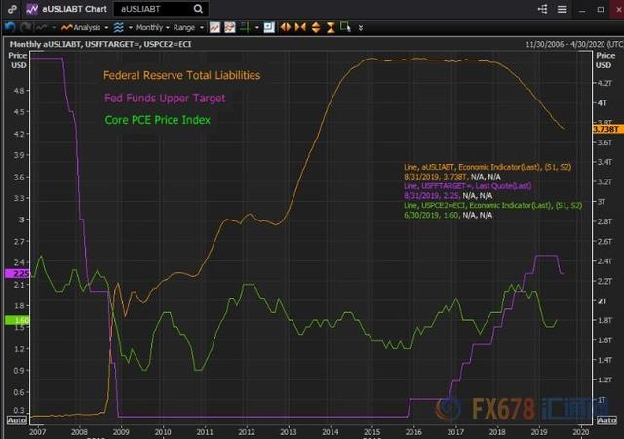Click the link chain icon at top-left

click(10, 9)
